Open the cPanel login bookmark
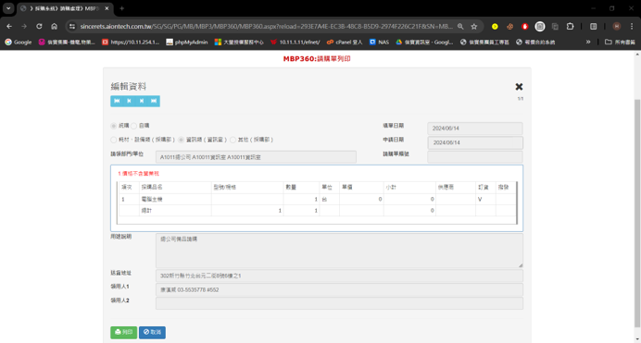The image size is (641, 343). pos(345,42)
